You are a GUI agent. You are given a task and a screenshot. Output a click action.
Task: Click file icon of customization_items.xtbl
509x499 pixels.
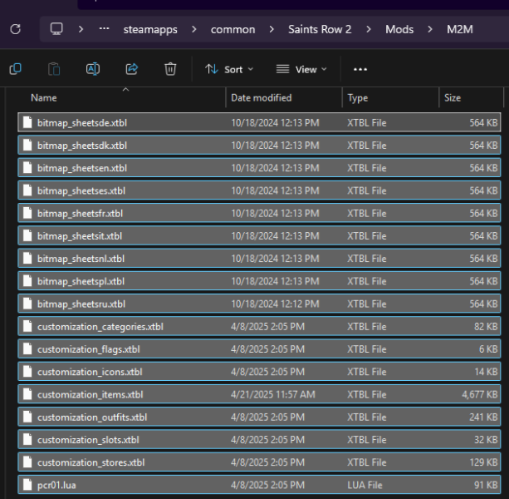click(x=27, y=394)
